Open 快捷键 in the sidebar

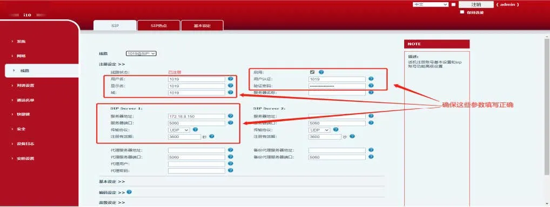pyautogui.click(x=23, y=114)
